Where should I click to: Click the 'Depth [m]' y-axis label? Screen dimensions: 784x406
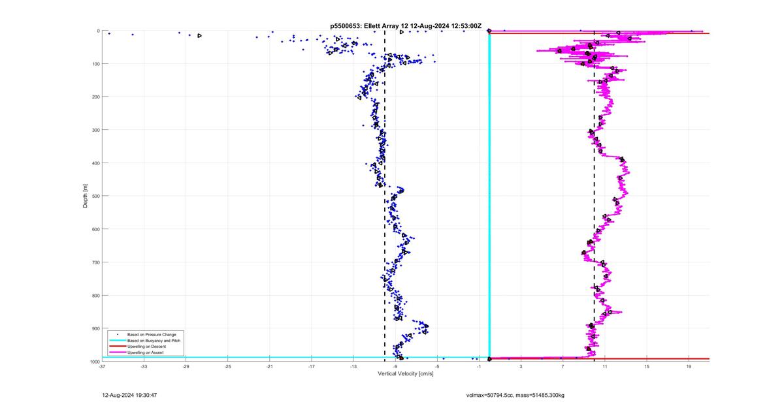pos(86,196)
